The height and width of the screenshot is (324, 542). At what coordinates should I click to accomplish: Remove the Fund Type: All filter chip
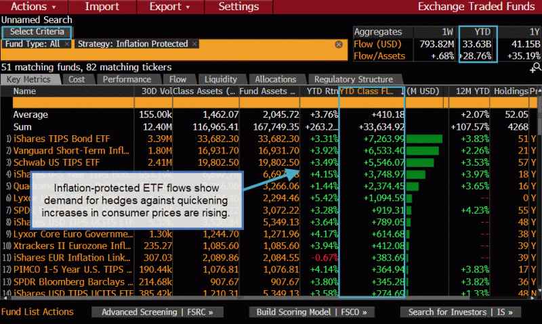coord(67,44)
